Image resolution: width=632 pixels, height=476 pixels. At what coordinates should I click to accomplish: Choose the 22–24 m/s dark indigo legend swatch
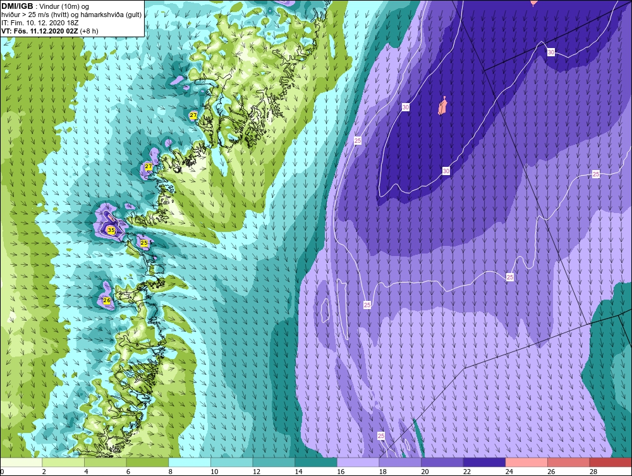coord(484,462)
